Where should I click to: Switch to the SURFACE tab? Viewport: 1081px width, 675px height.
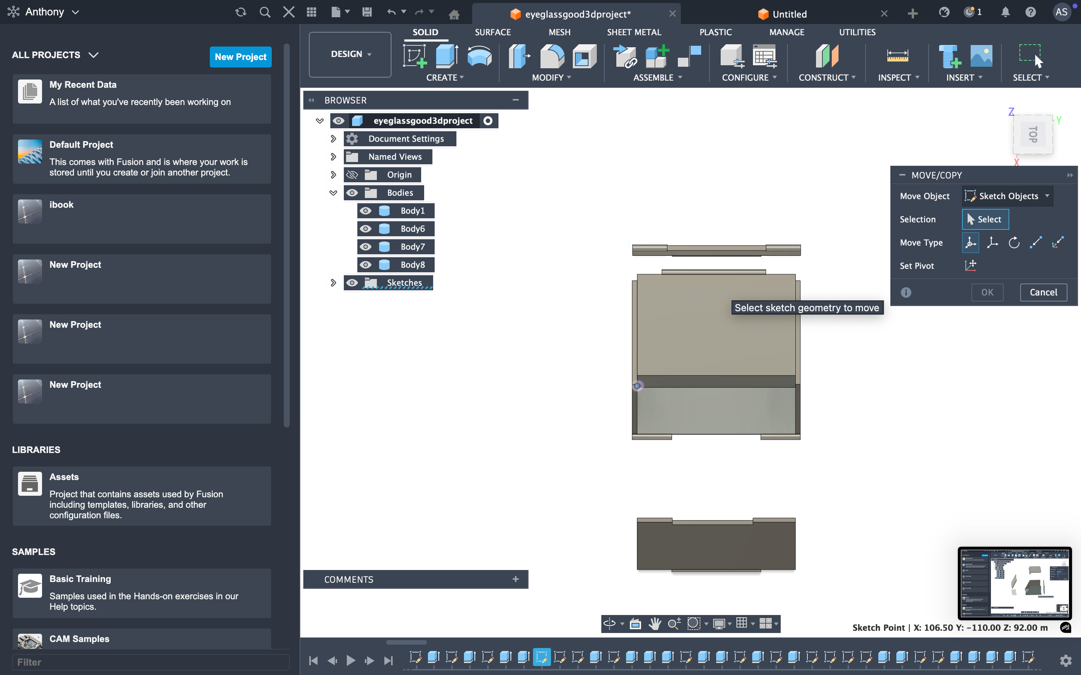[x=492, y=32]
